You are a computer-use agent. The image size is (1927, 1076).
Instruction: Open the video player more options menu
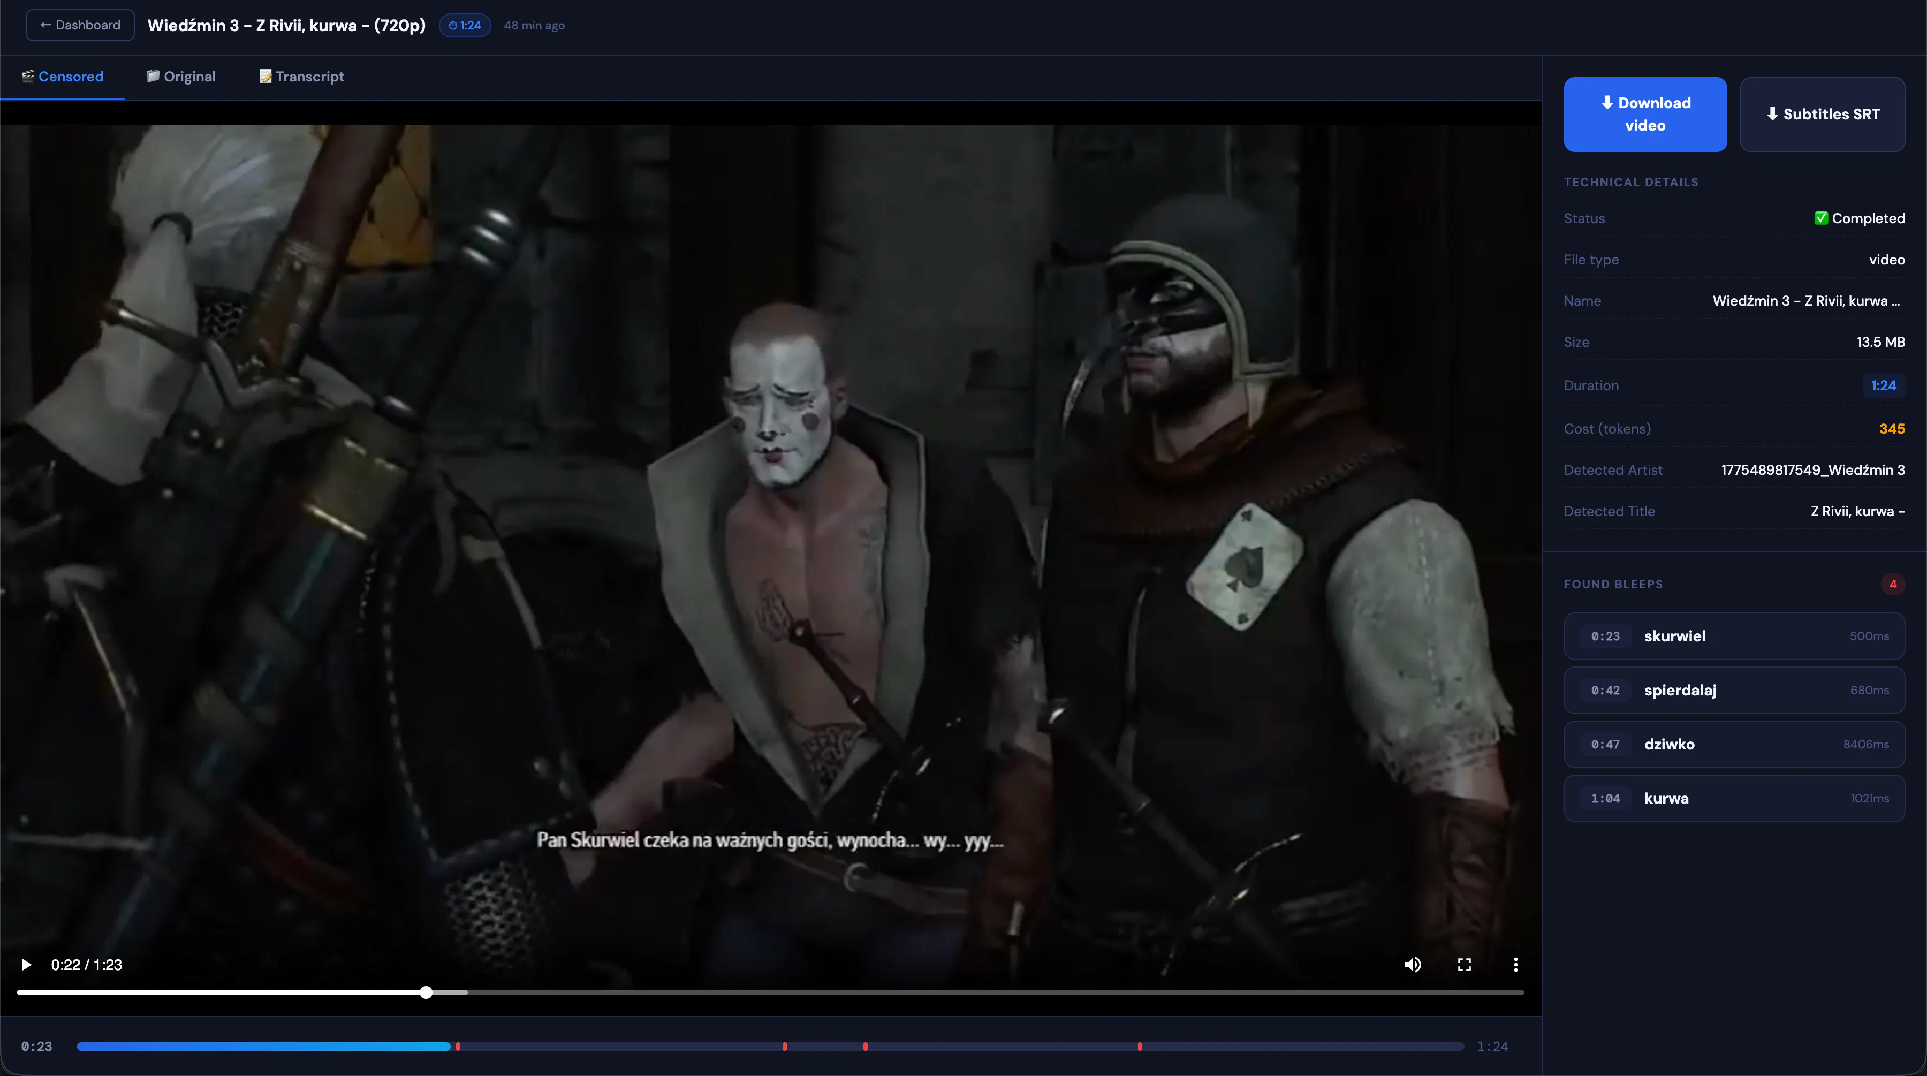(x=1515, y=965)
